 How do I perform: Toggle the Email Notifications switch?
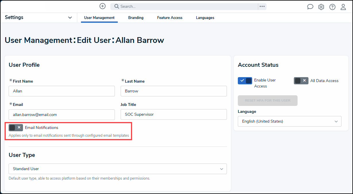coord(16,128)
